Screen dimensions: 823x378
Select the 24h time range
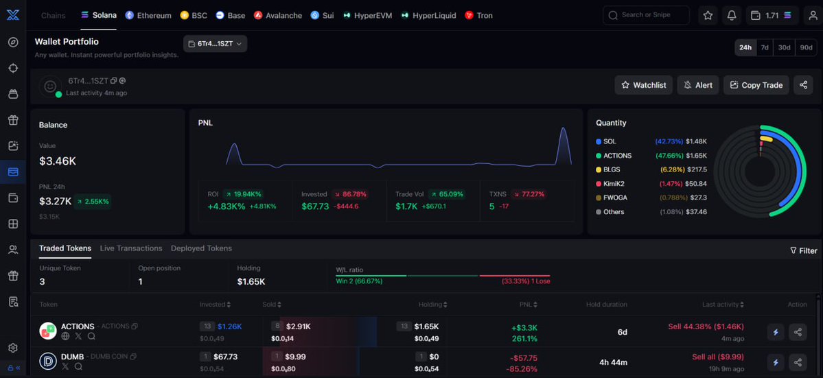pos(745,47)
